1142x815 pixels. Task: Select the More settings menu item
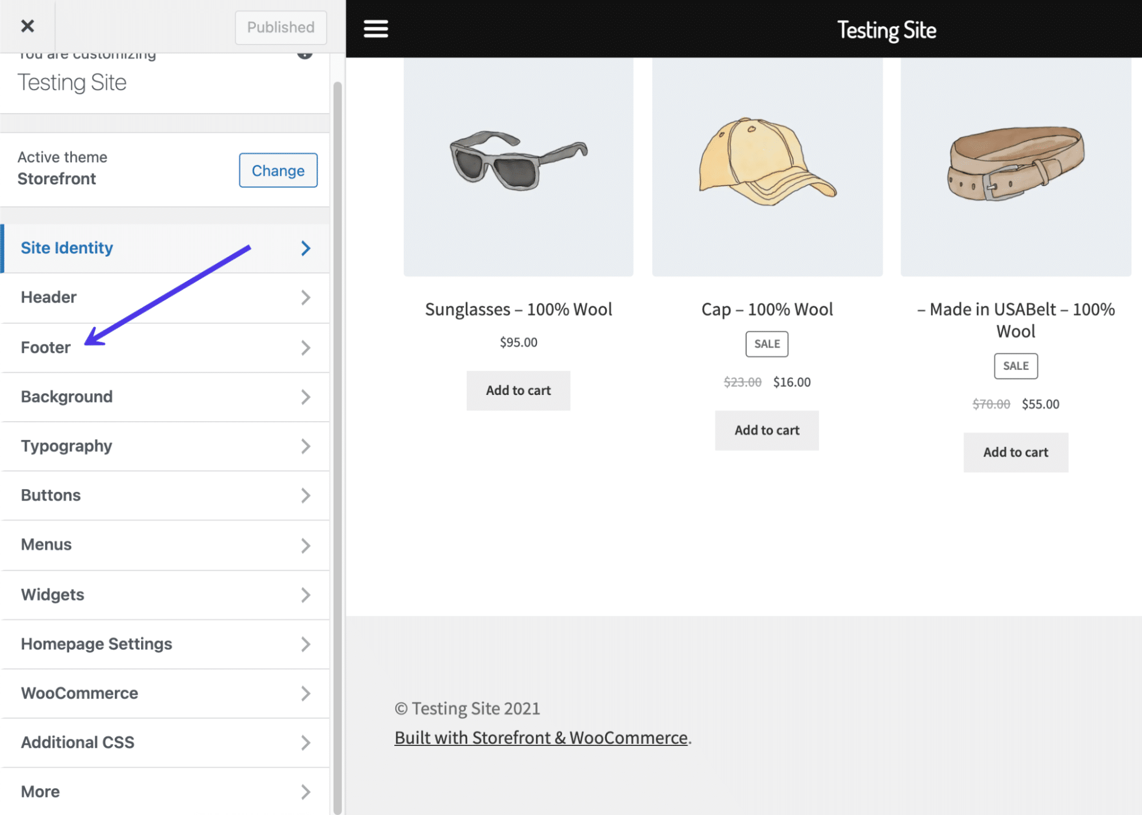point(164,790)
